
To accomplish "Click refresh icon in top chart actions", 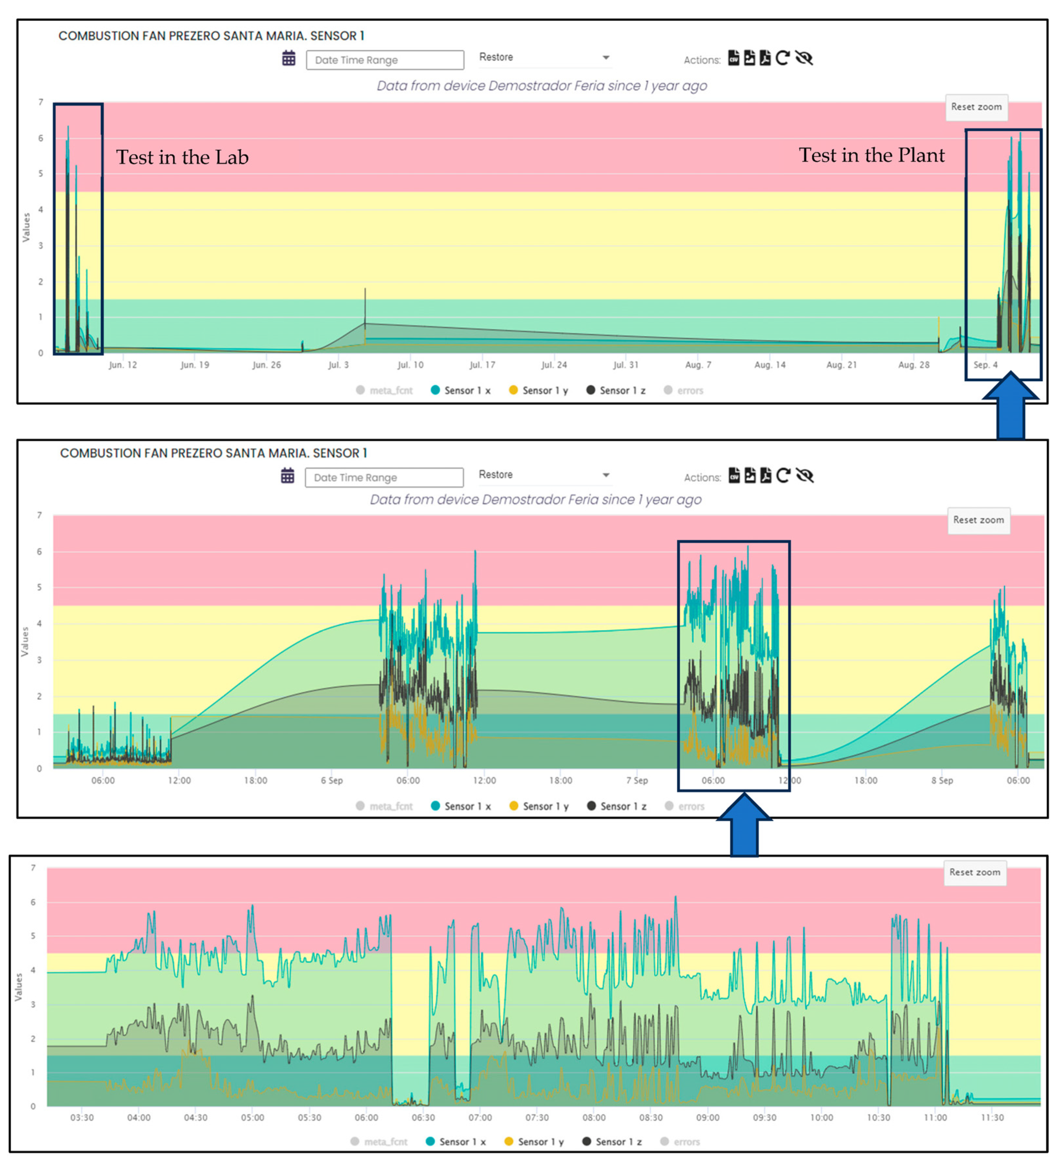I will click(783, 58).
